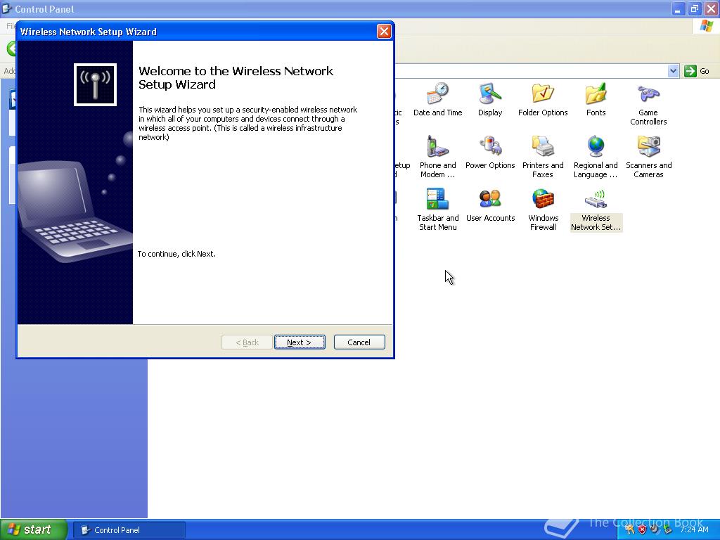
Task: Open the Fonts folder icon
Action: coord(596,99)
